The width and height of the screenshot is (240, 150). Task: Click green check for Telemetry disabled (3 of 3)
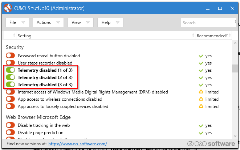coord(201,85)
